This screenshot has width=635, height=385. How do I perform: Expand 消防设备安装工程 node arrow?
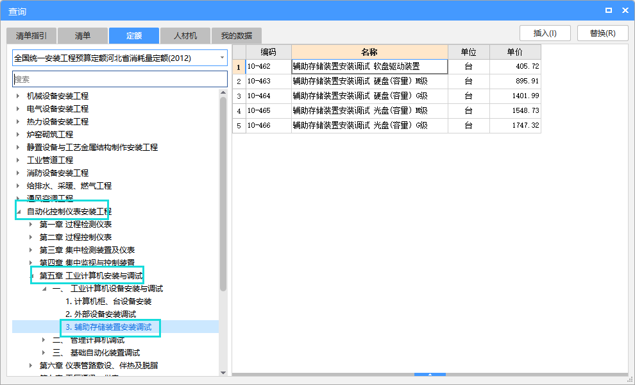coord(18,173)
